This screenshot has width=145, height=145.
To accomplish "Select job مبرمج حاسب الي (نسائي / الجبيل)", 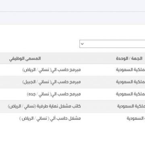I will click(52, 82).
